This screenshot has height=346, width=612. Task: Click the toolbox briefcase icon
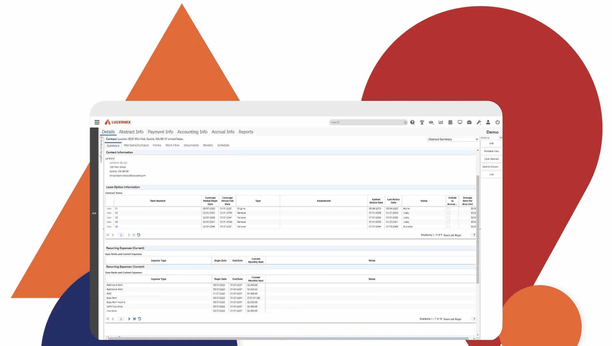tap(469, 122)
